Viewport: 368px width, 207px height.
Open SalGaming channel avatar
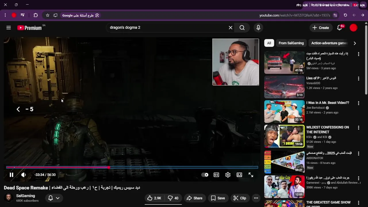(x=9, y=198)
